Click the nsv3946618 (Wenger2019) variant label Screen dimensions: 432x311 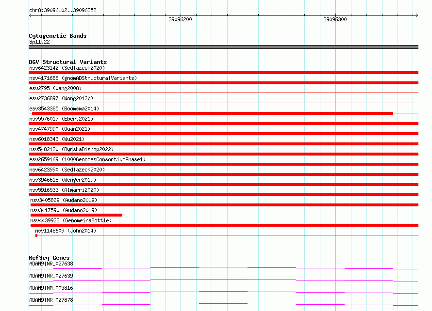[x=63, y=180]
